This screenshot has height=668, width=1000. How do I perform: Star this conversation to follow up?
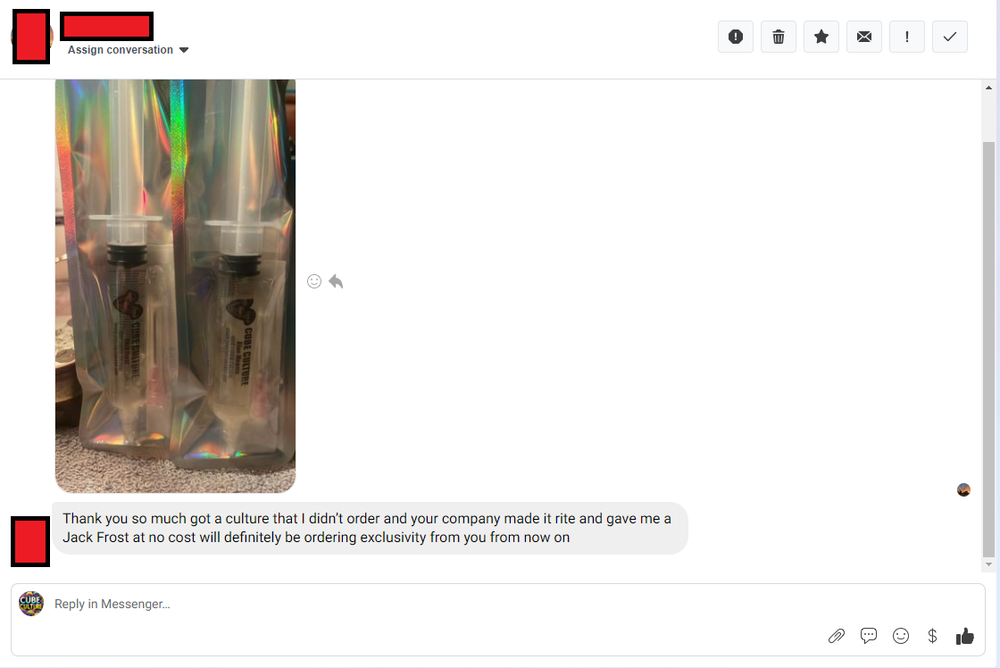(821, 37)
